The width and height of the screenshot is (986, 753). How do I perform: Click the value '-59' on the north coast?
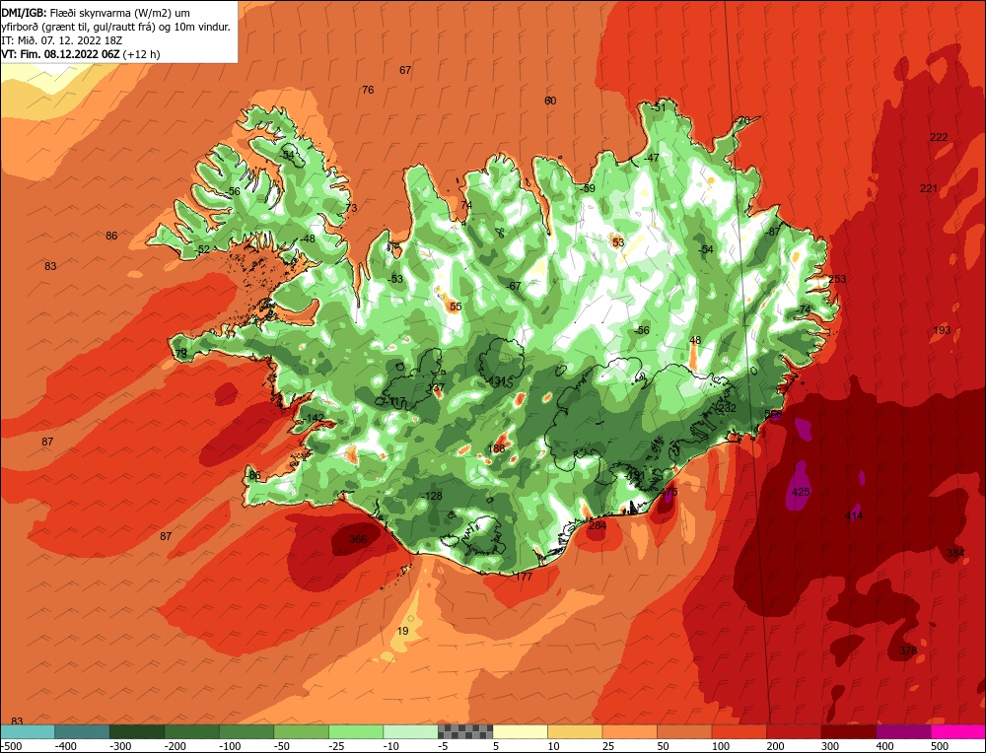click(587, 188)
